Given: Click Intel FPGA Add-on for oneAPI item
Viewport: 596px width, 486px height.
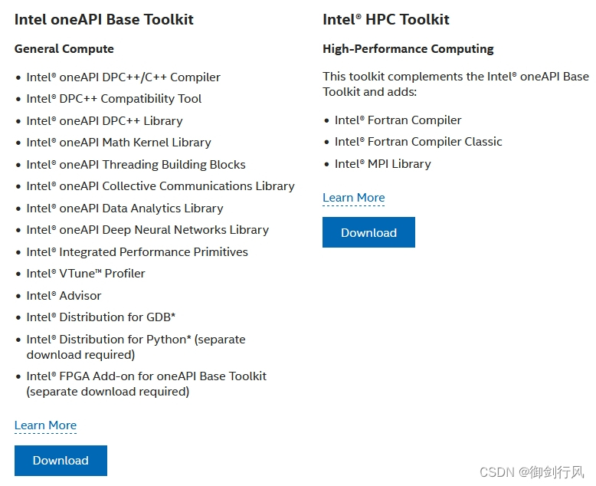Looking at the screenshot, I should pyautogui.click(x=146, y=384).
